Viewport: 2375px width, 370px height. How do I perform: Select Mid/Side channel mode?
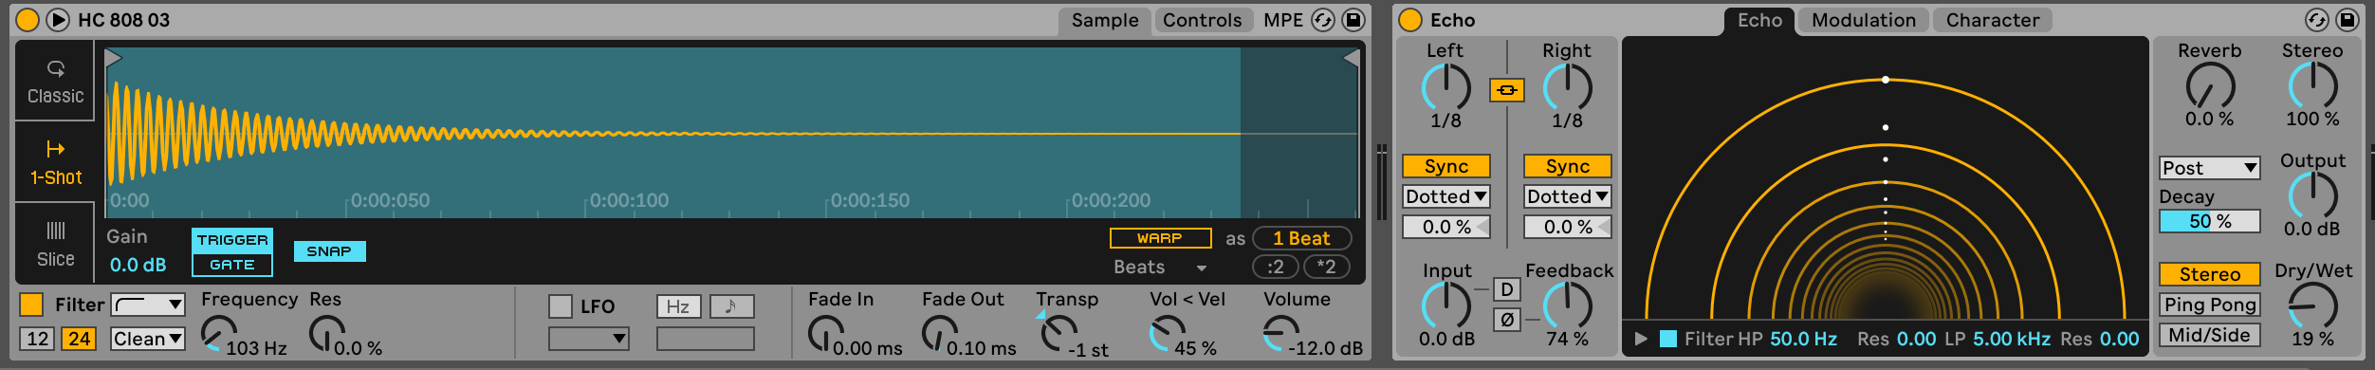[2209, 335]
